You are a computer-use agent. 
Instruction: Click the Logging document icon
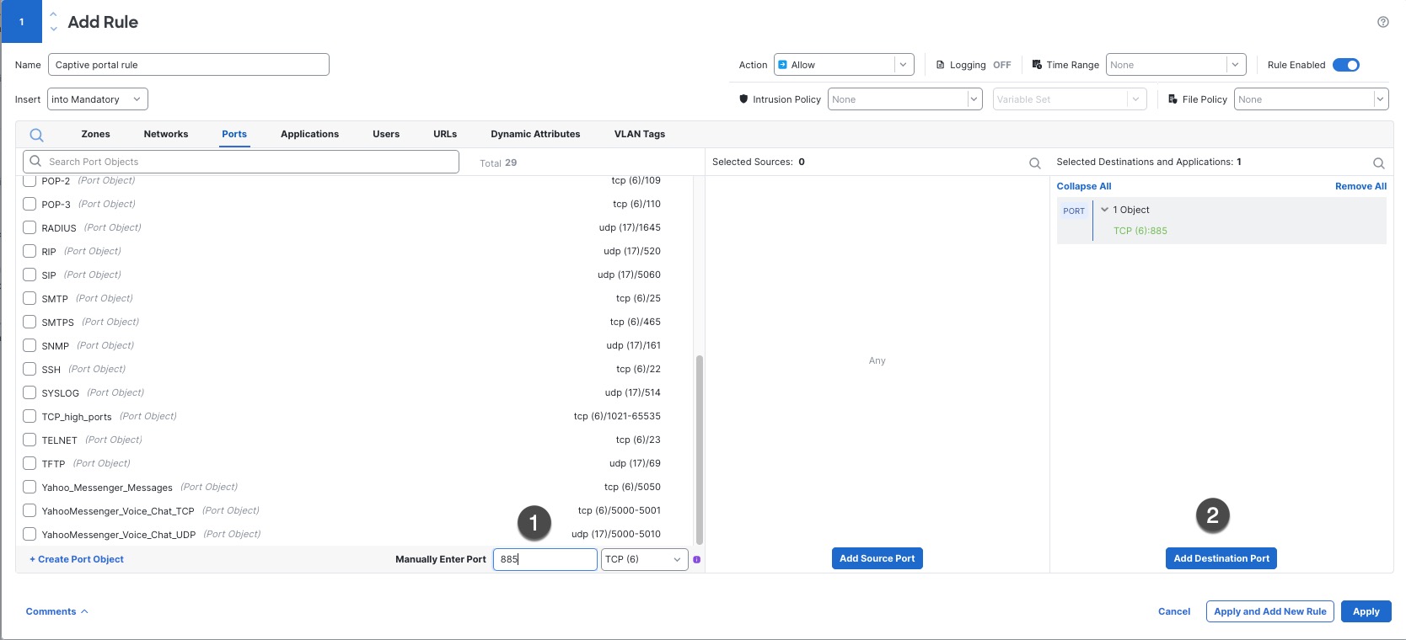point(940,65)
